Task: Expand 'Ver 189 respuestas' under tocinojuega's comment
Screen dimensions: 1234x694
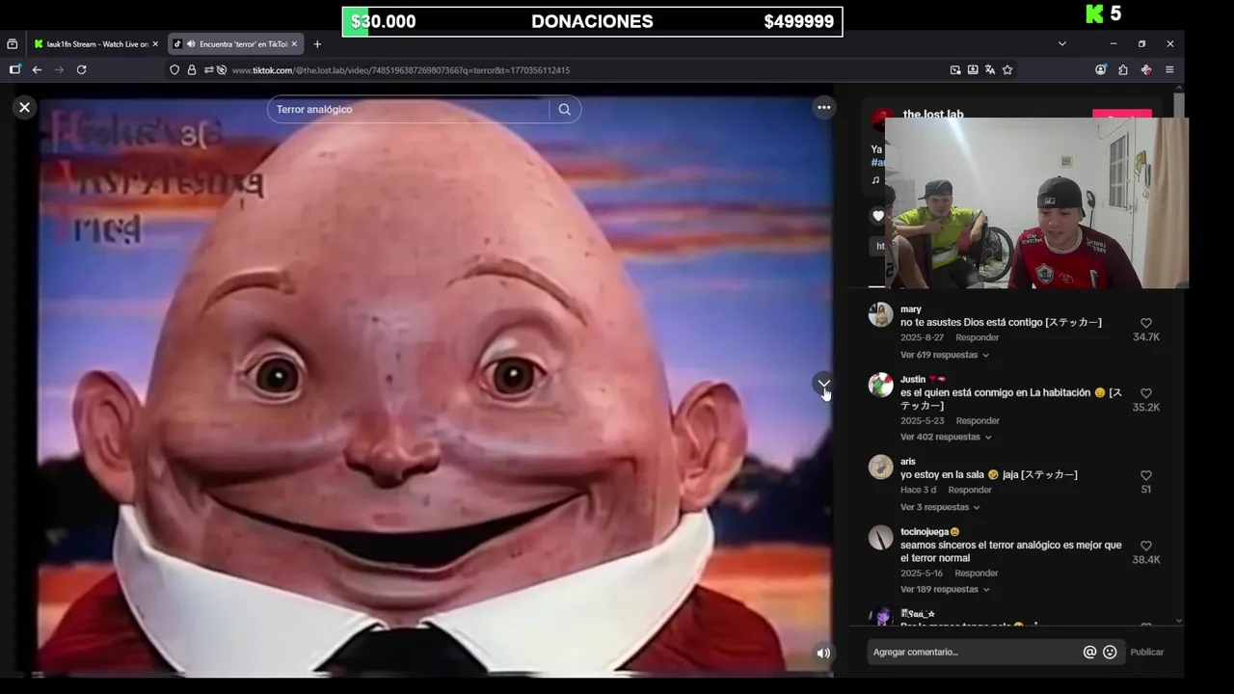Action: click(945, 589)
